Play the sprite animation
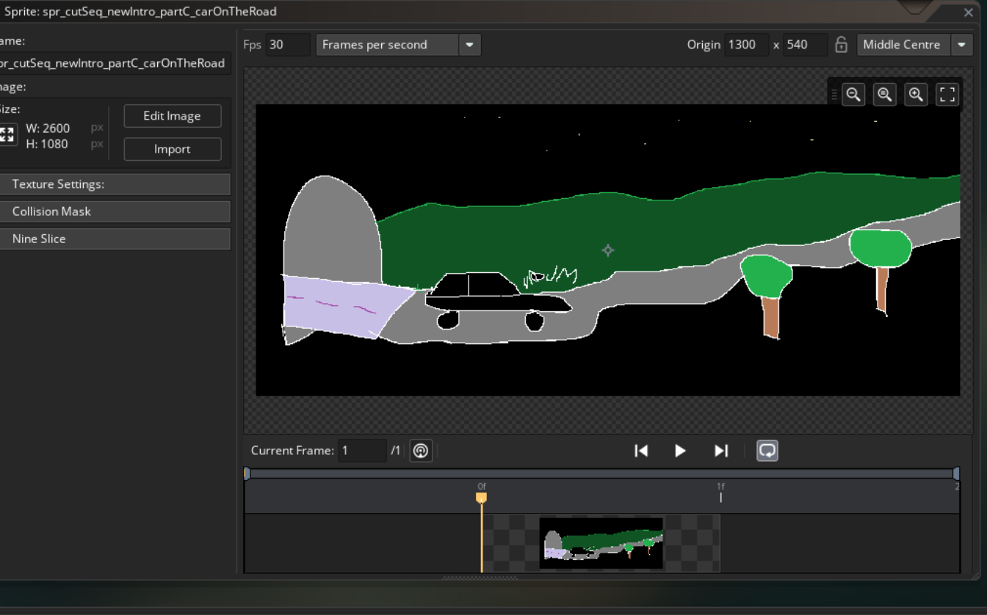The image size is (987, 615). (680, 451)
